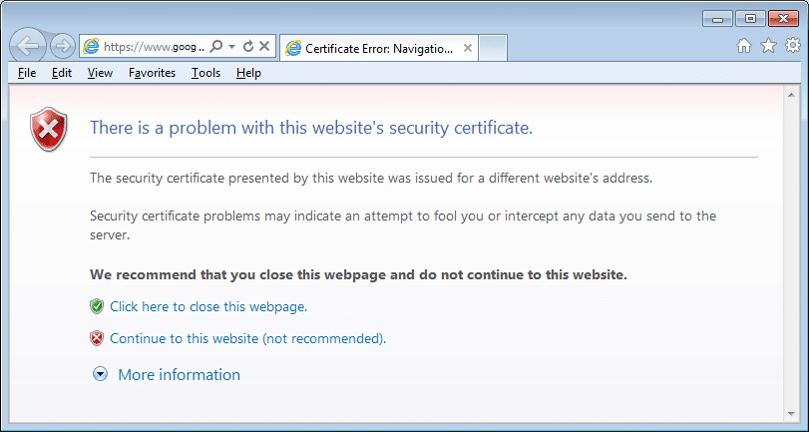The width and height of the screenshot is (809, 432).
Task: Click the Internet Explorer icon in address bar
Action: [92, 47]
